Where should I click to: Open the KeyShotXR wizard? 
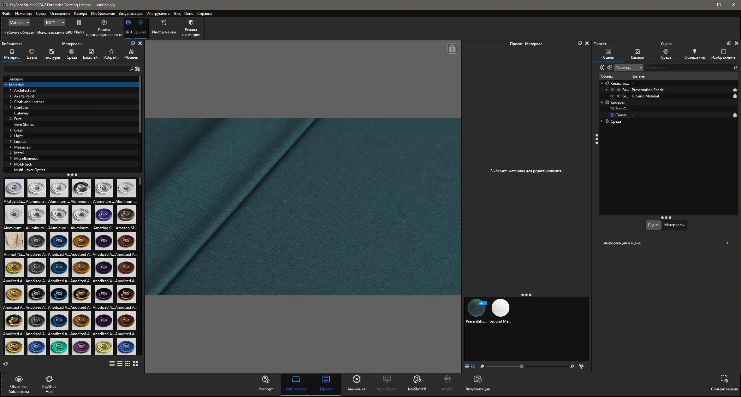point(417,379)
